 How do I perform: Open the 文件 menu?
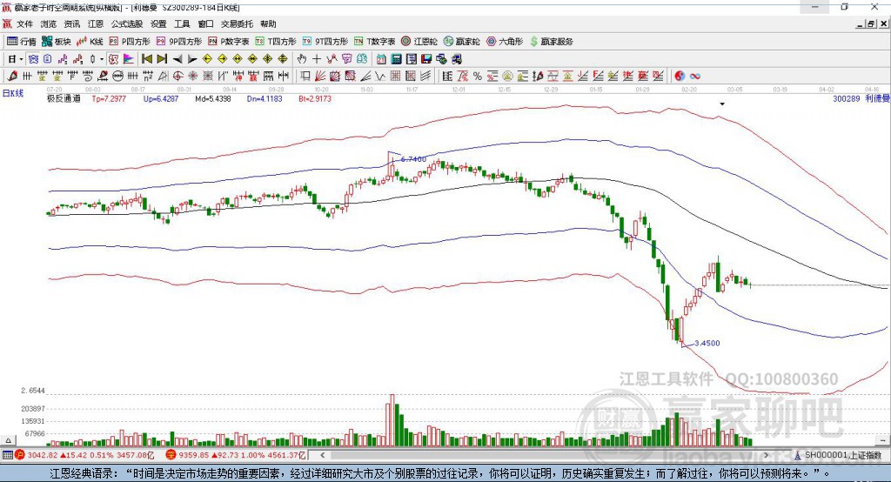click(x=24, y=23)
